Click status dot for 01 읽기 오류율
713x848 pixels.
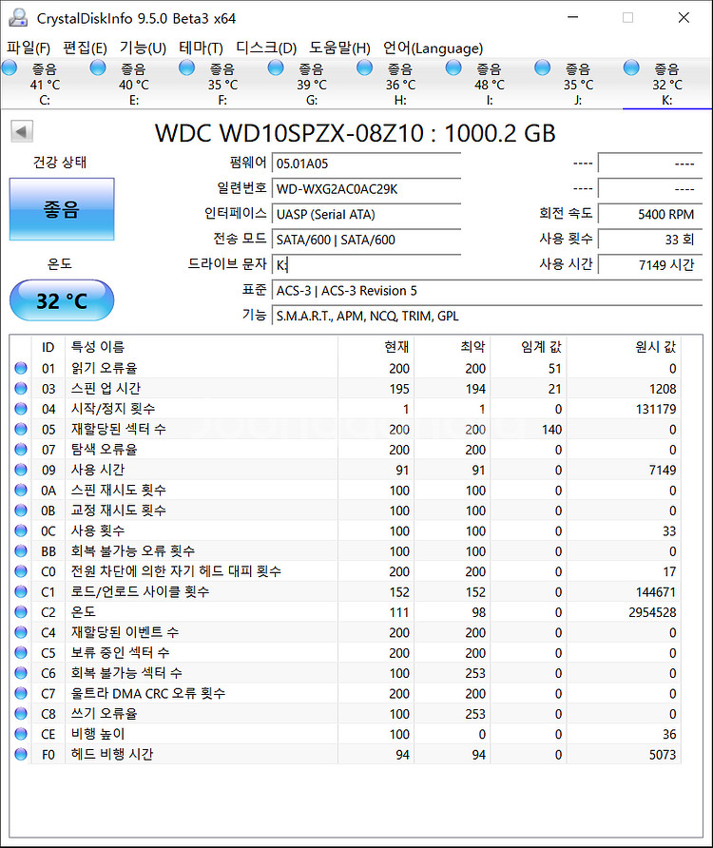coord(21,368)
